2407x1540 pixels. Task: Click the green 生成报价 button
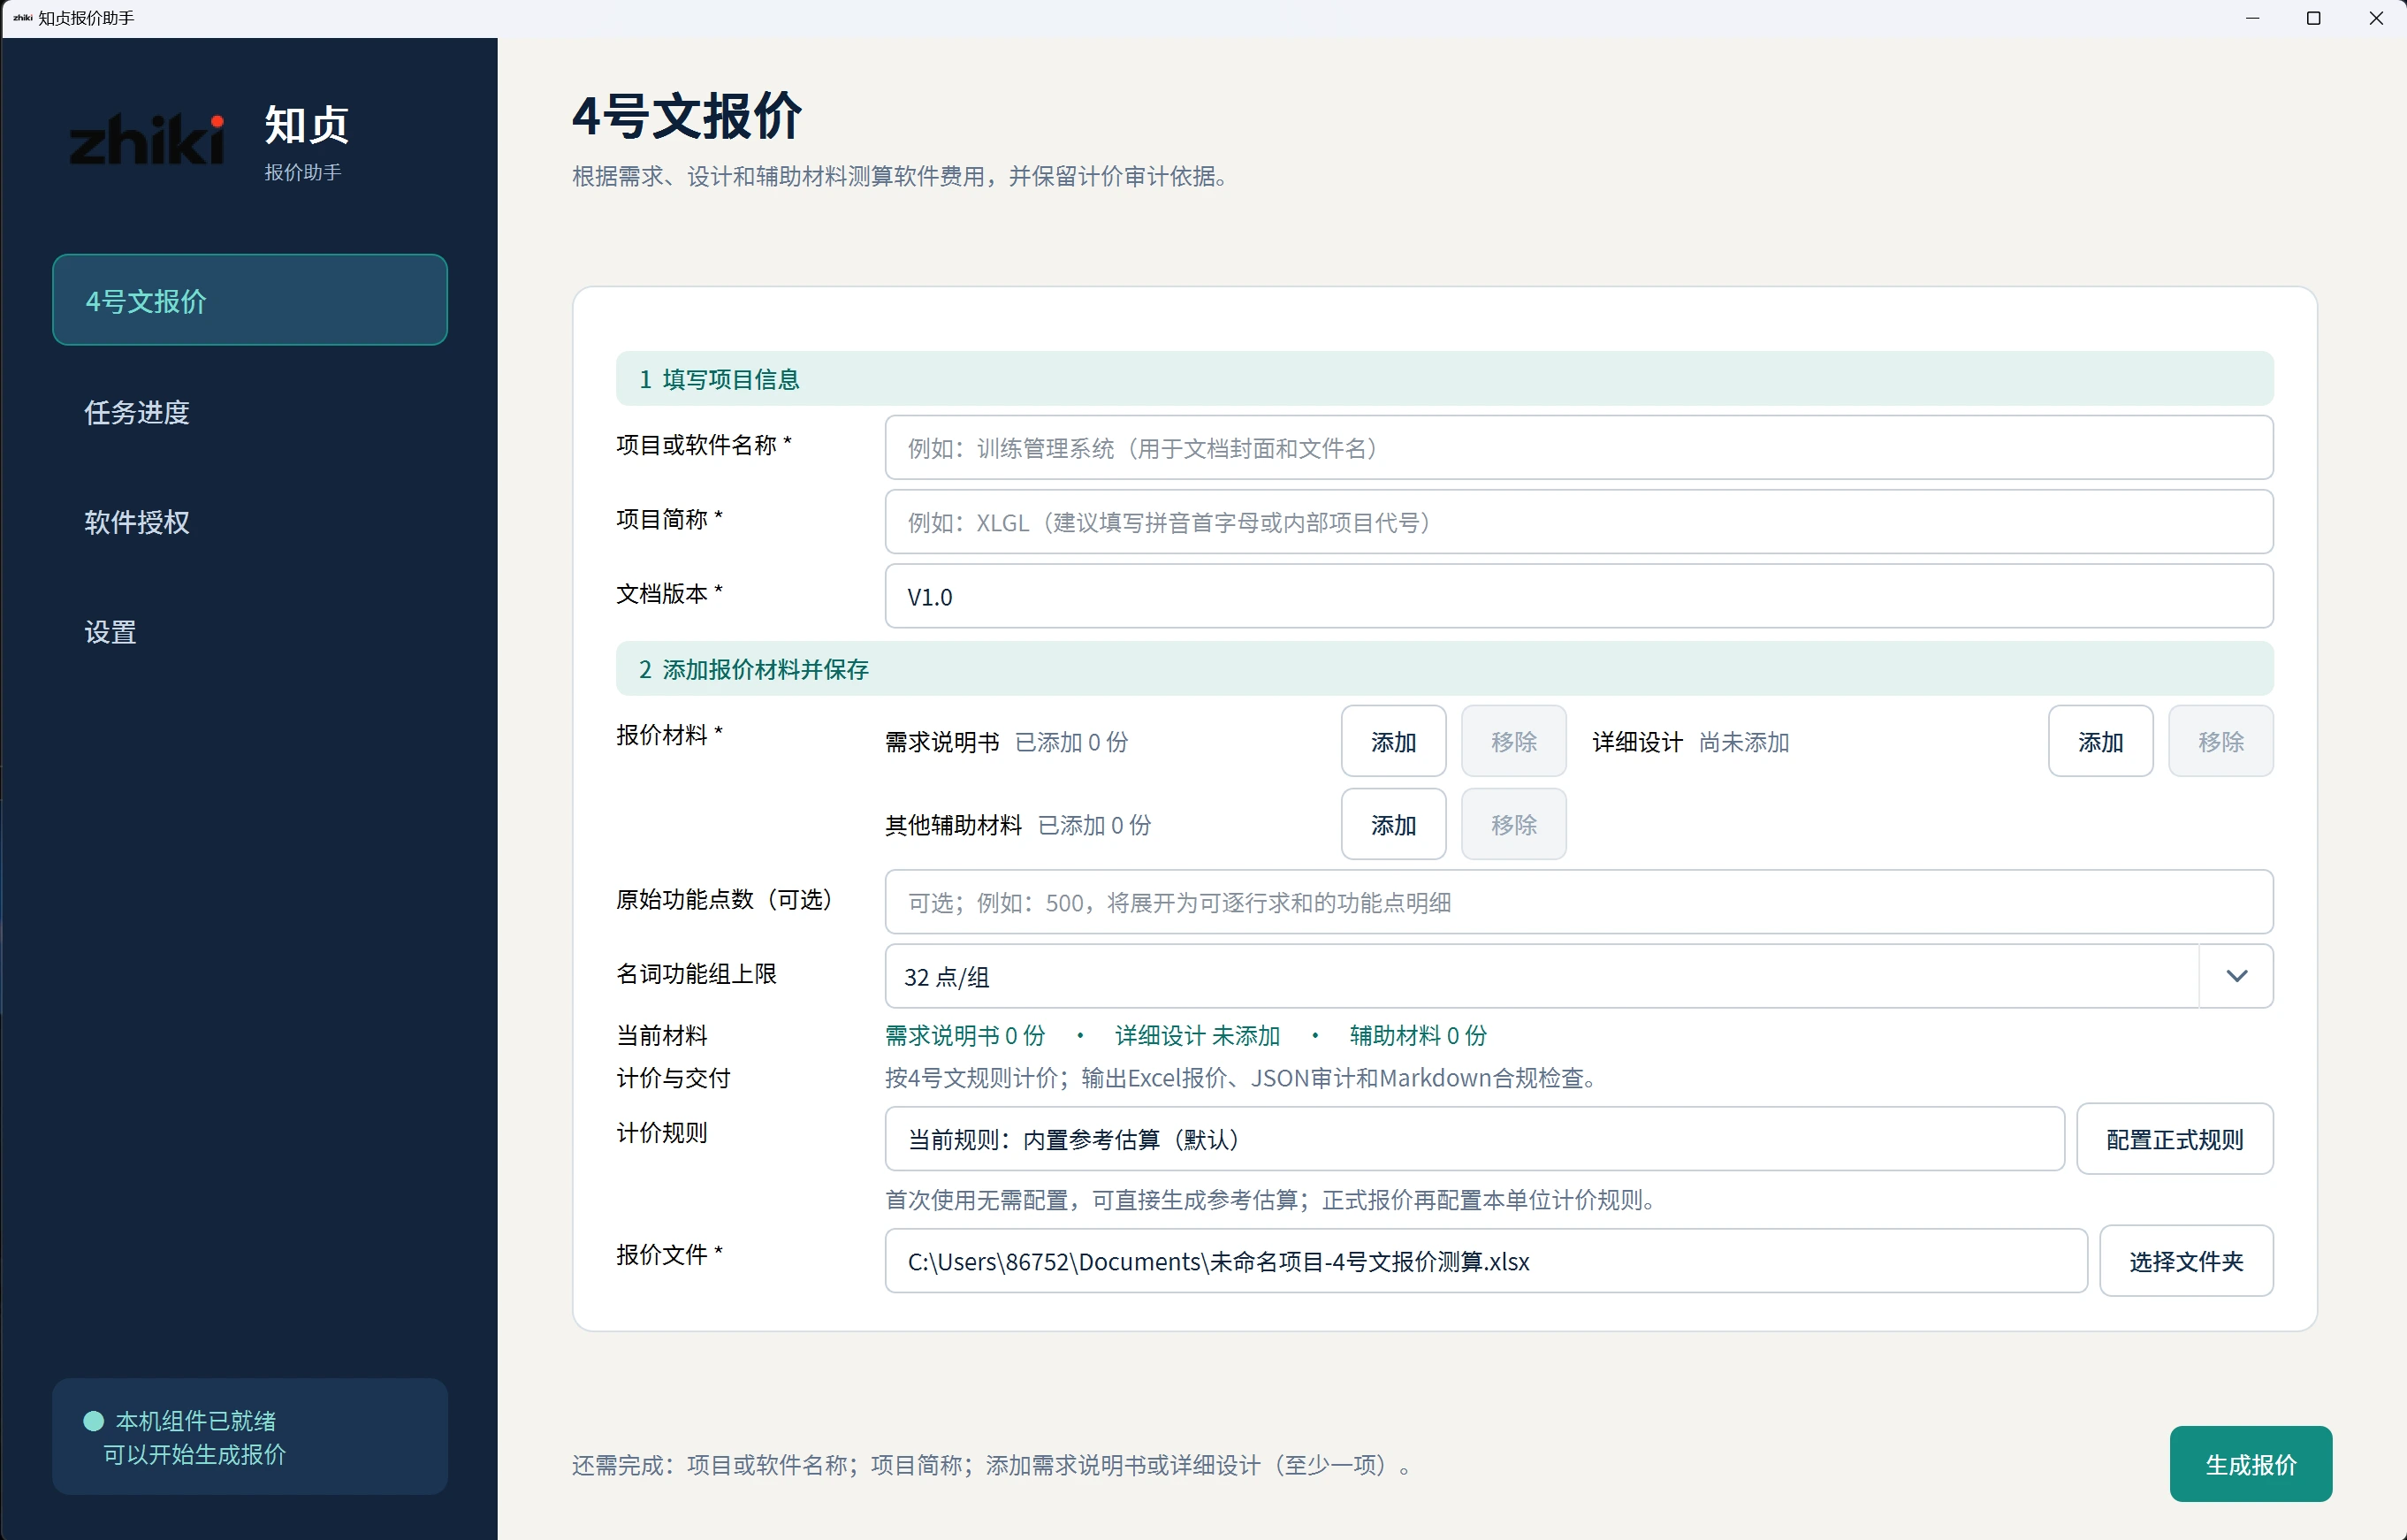2250,1464
